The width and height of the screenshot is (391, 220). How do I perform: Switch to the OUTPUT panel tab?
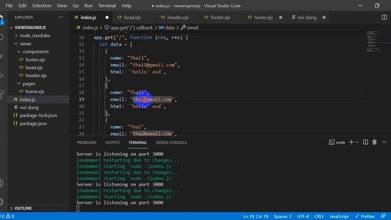click(112, 142)
